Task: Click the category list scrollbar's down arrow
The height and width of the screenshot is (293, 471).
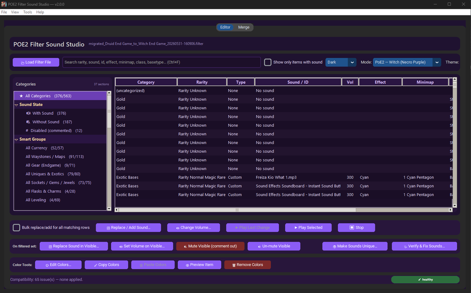Action: pyautogui.click(x=109, y=209)
